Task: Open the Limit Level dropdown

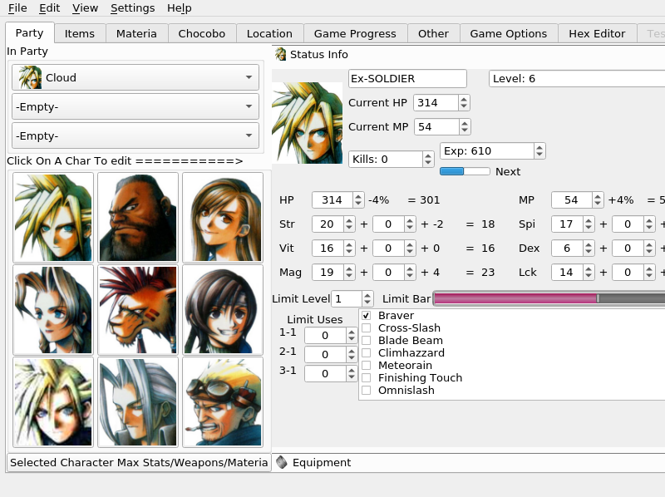Action: 352,298
